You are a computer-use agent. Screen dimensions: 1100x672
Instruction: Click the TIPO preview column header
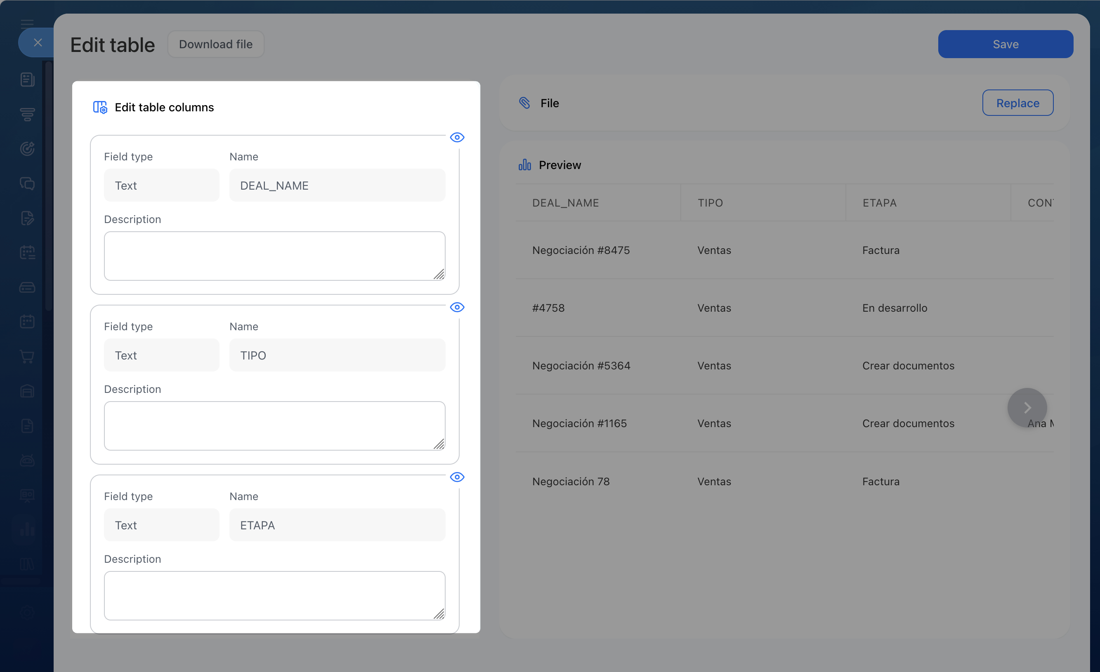tap(763, 203)
